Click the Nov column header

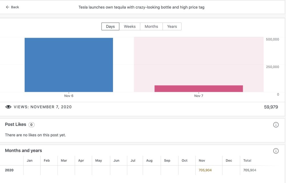202,160
